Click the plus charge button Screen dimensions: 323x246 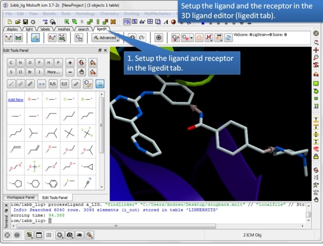70,63
